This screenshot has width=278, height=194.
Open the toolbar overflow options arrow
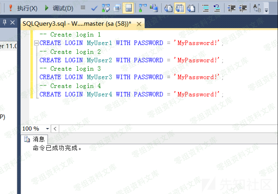coord(266,10)
